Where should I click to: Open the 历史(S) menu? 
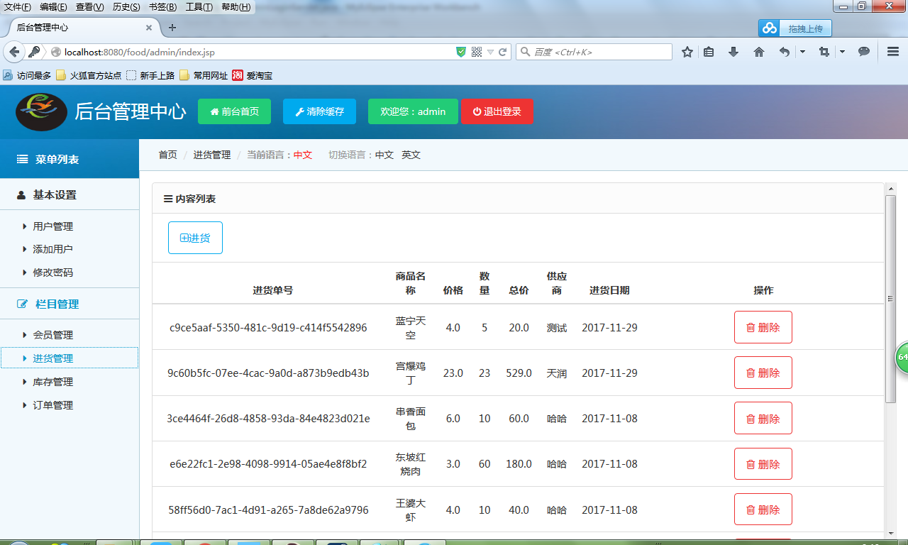point(126,7)
